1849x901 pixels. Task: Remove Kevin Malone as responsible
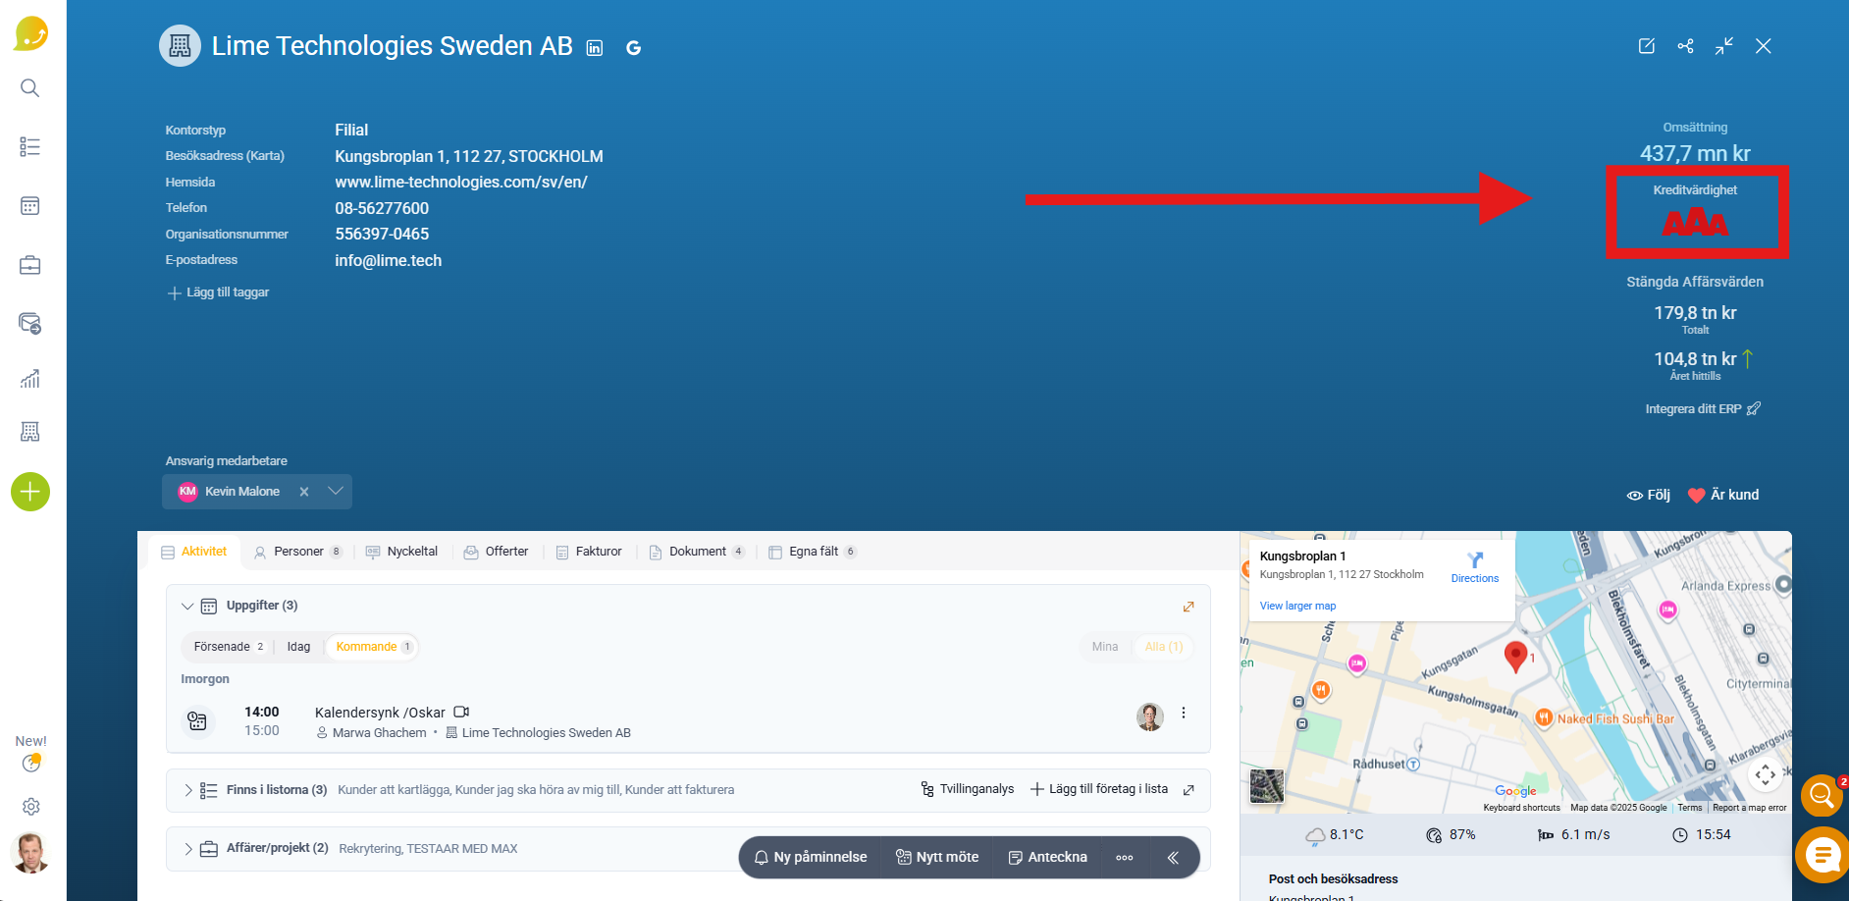click(304, 492)
